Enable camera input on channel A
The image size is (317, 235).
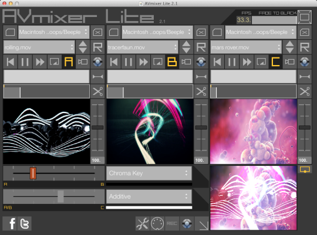(83, 62)
